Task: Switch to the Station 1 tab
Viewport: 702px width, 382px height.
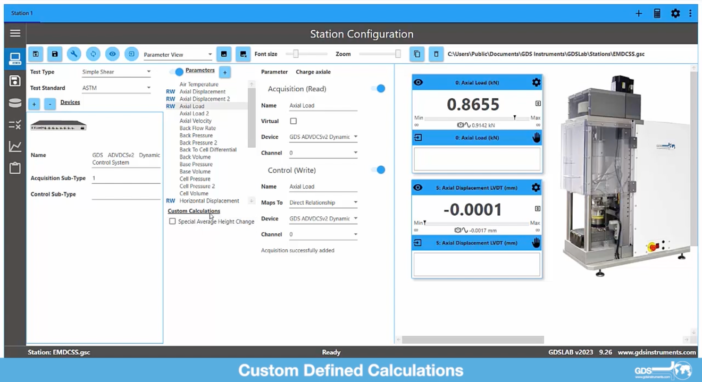Action: (22, 13)
